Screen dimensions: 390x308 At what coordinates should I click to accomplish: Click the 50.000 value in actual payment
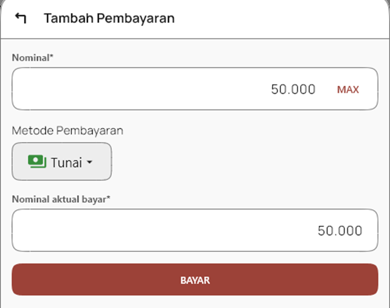pyautogui.click(x=340, y=230)
